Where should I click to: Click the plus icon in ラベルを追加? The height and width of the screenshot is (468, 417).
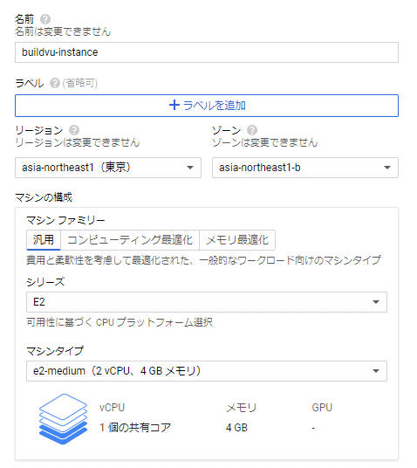(174, 106)
